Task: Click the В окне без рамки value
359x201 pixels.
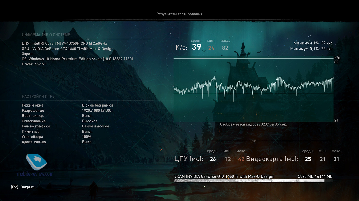Action: 97,105
